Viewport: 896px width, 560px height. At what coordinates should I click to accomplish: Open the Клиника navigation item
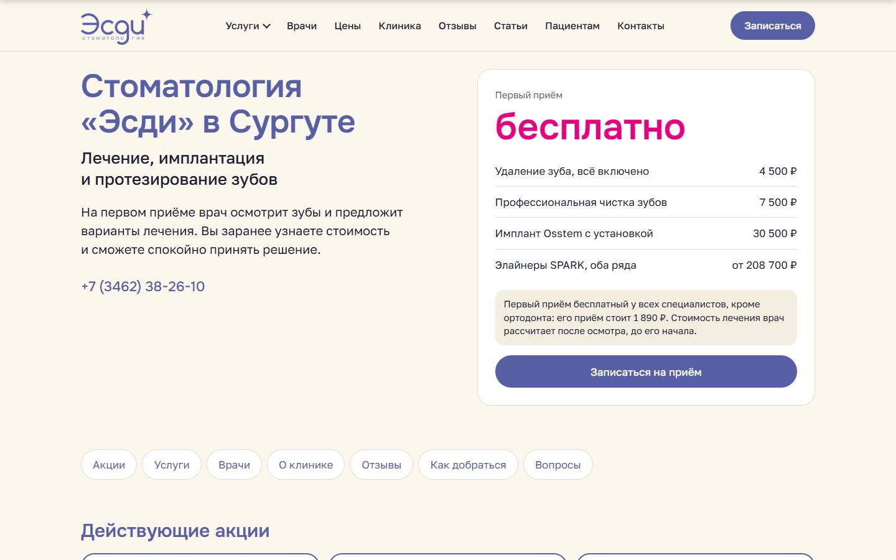pos(399,26)
